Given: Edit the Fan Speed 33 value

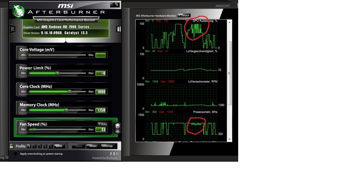Looking at the screenshot, I should (101, 130).
